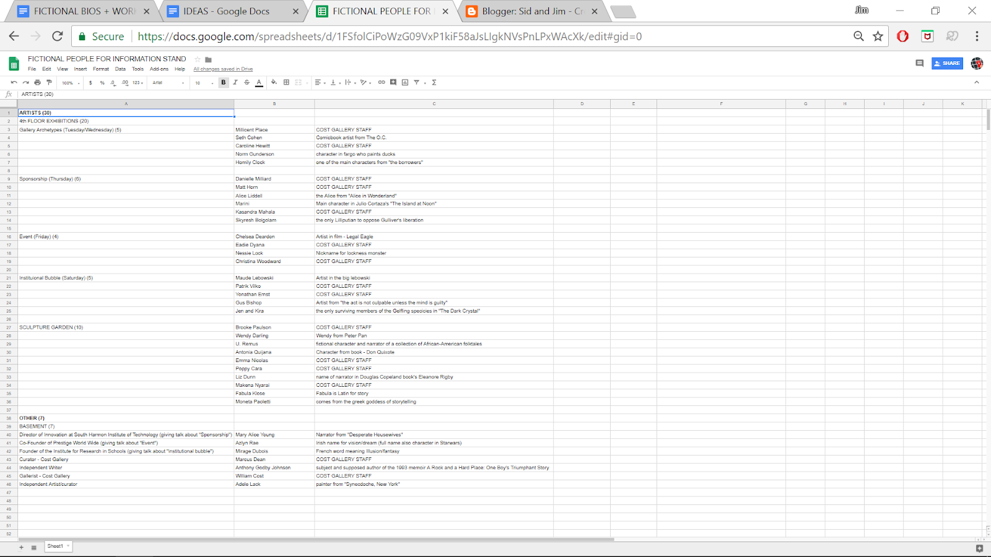991x557 pixels.
Task: Increase decimal places
Action: [x=124, y=82]
